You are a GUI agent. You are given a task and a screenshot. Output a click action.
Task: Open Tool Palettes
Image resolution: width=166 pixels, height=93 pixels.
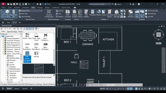[x=86, y=14]
